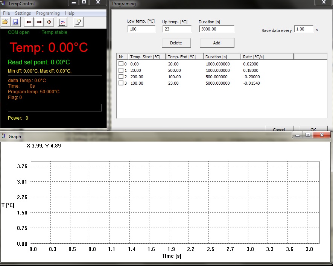Click the Temp. End column header
Viewport: 333px width, 266px height.
[x=184, y=57]
